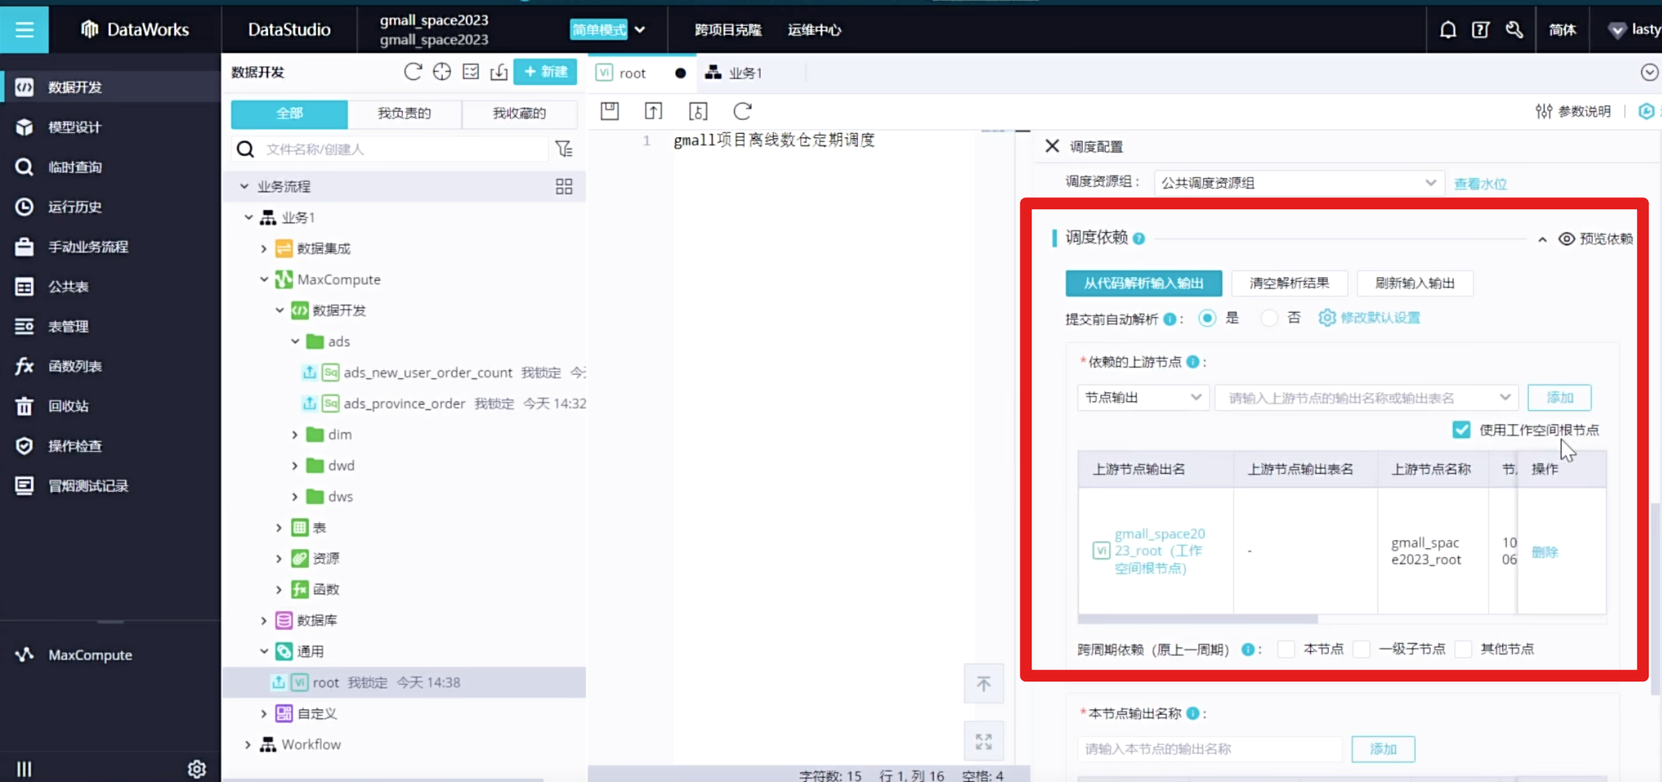Click the sidebar collapse bars icon

point(24,769)
